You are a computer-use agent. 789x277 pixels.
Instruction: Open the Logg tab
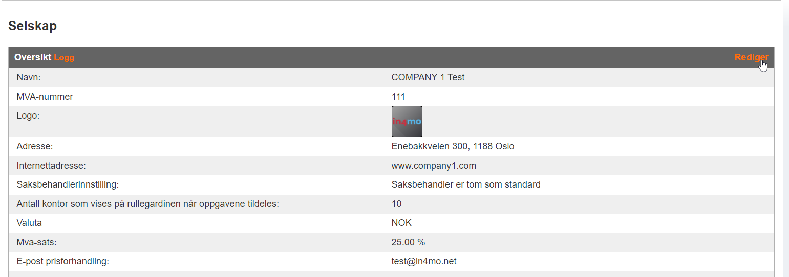pyautogui.click(x=64, y=58)
